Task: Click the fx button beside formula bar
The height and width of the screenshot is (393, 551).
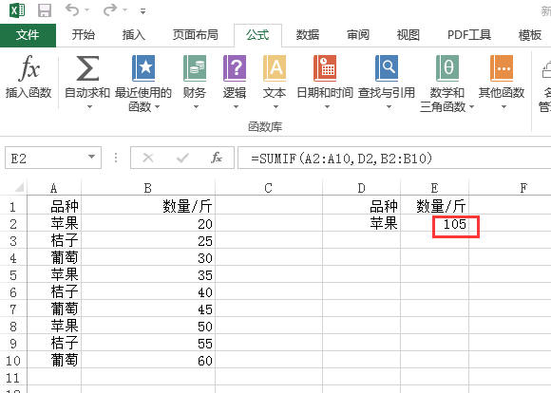Action: tap(217, 158)
